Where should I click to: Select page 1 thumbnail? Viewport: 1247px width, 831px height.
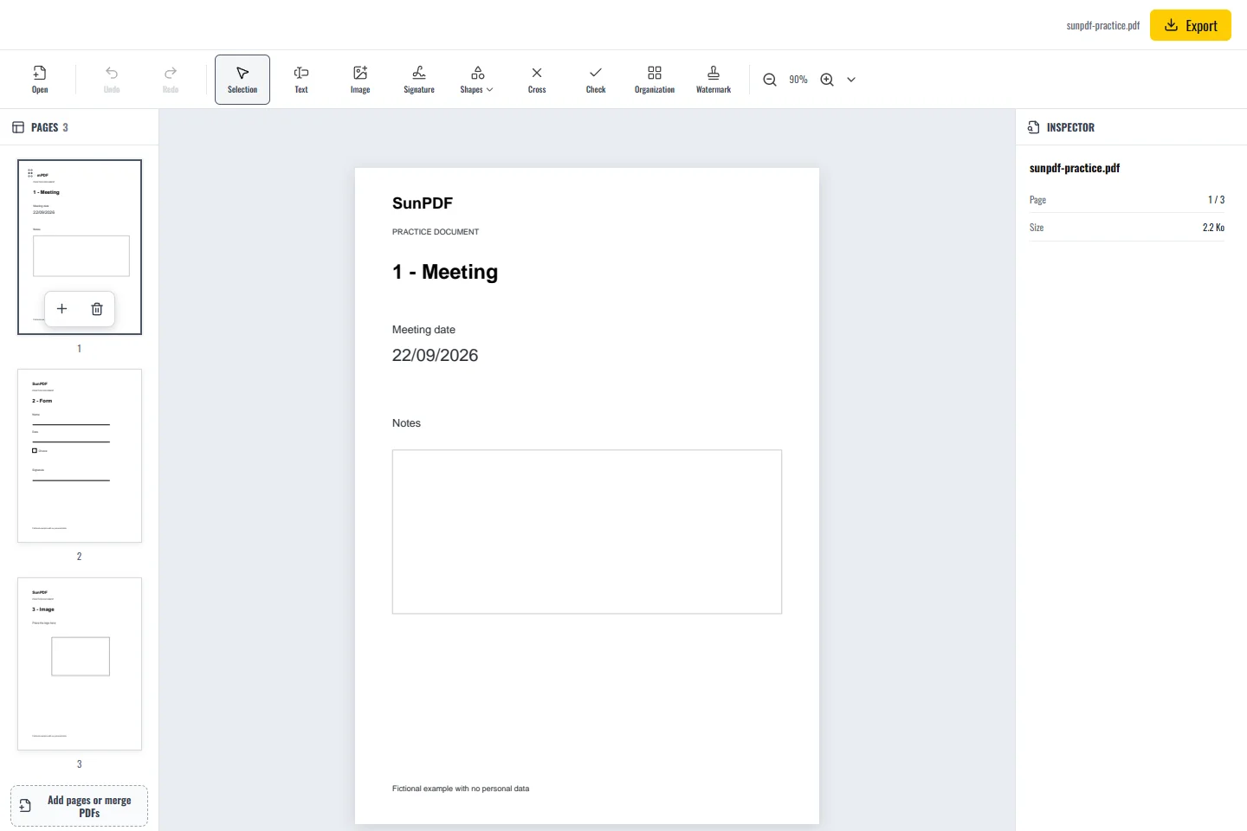click(x=80, y=247)
